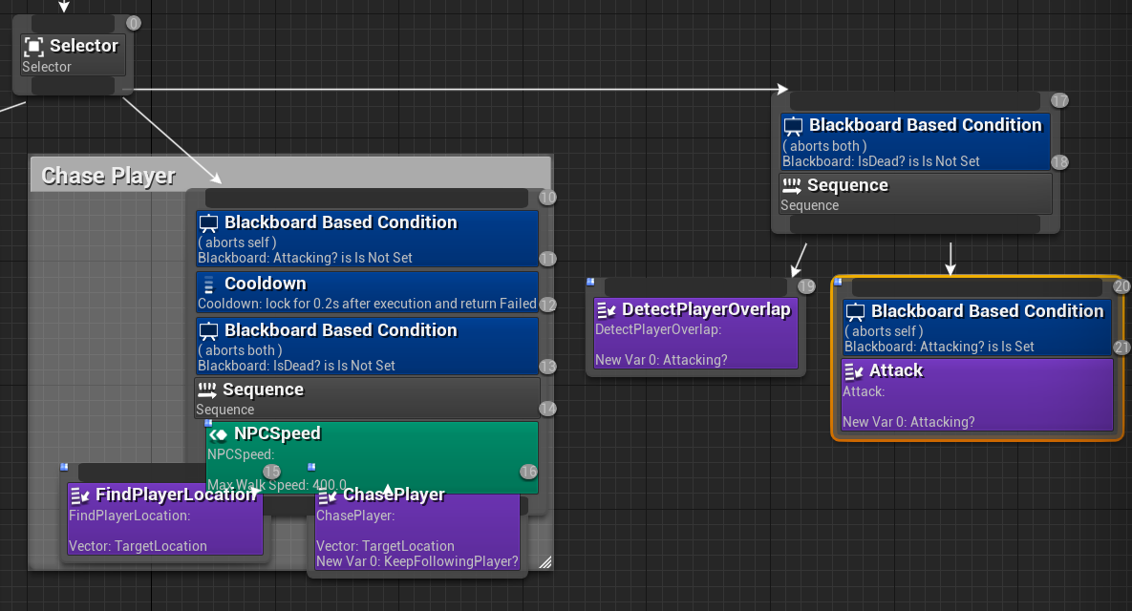Click the execution index badge numbered 0

coord(134,23)
